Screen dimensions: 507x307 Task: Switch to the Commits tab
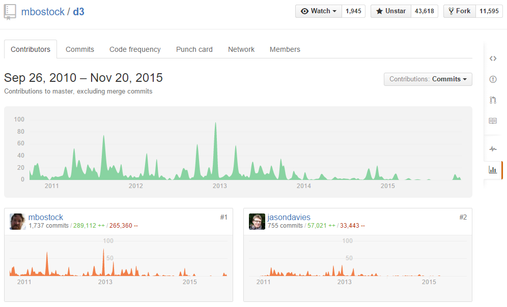pos(80,49)
